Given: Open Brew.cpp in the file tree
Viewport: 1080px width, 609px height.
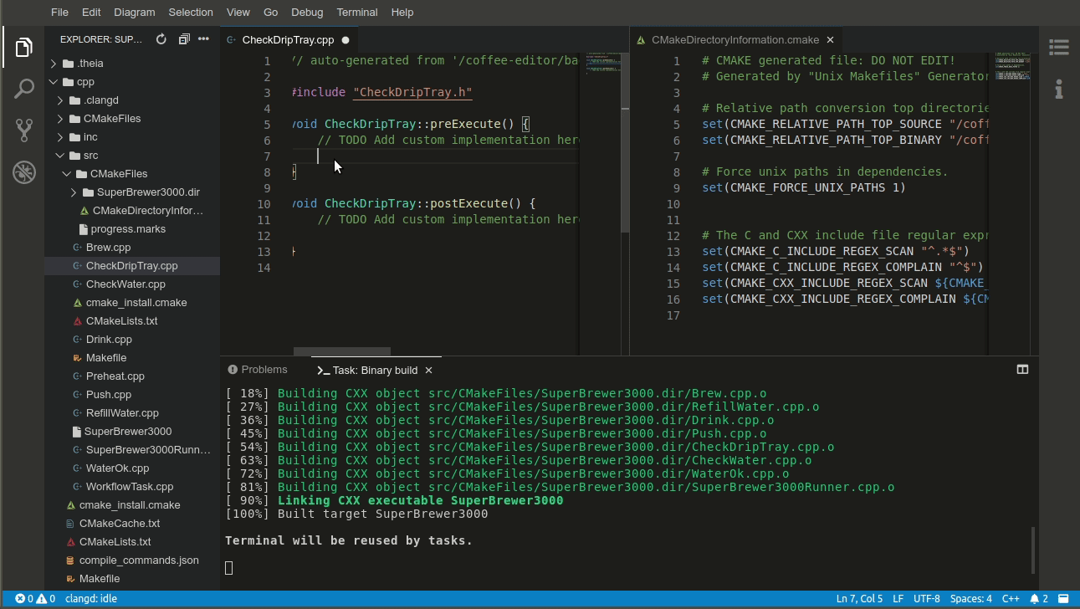Looking at the screenshot, I should tap(108, 248).
